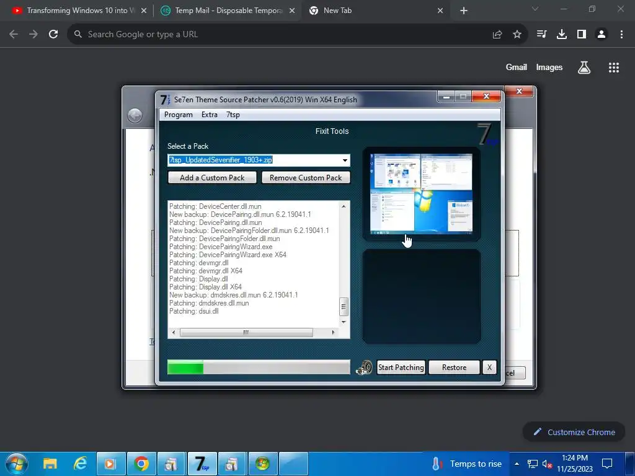
Task: Click the 7tsp title bar app icon
Action: (165, 100)
